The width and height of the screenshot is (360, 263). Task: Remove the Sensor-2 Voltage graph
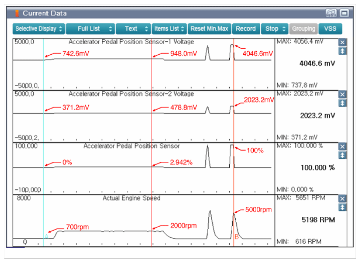coord(343,94)
